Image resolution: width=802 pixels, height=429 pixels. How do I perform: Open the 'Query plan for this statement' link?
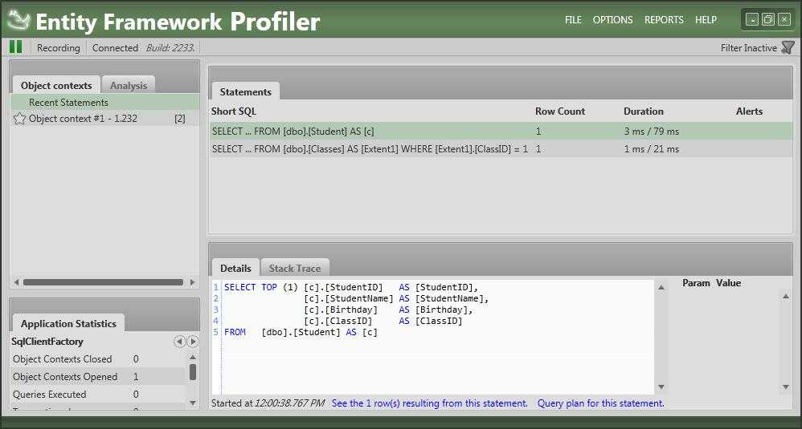tap(600, 403)
